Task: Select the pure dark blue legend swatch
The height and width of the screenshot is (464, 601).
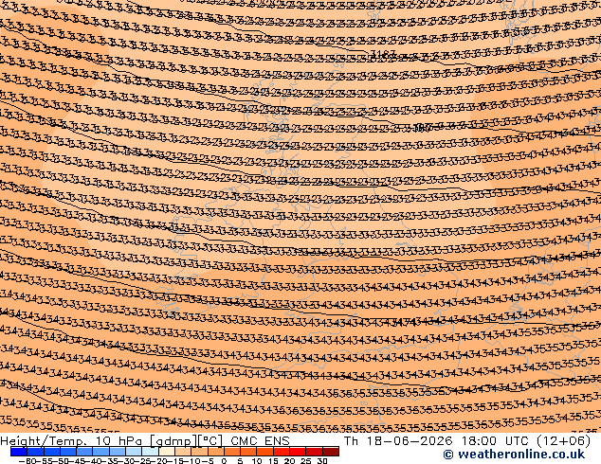Action: pos(19,452)
